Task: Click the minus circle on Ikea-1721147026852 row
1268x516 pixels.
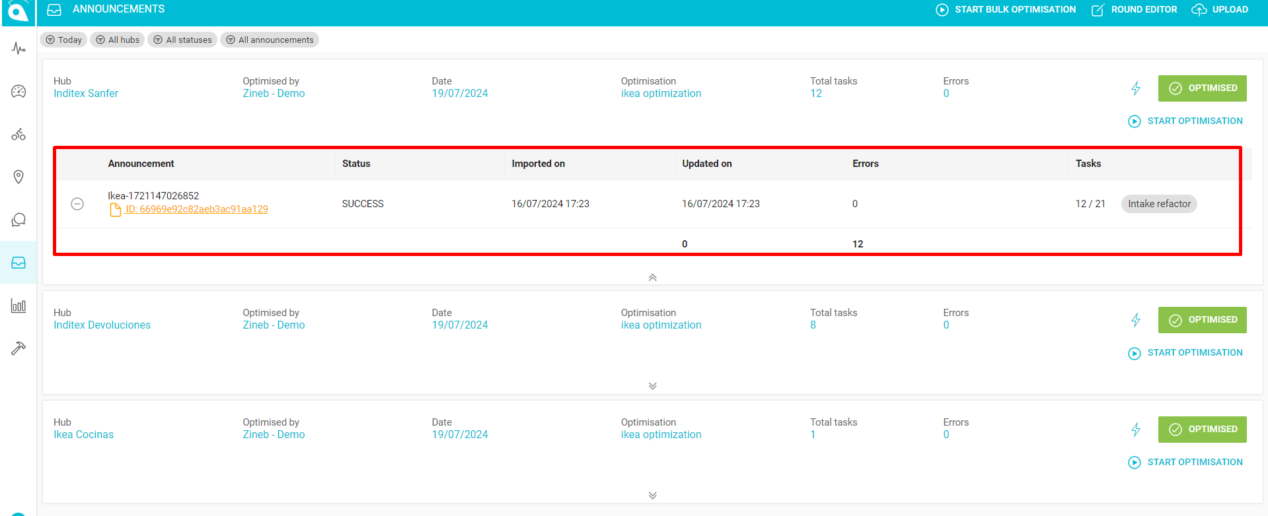Action: (x=77, y=204)
